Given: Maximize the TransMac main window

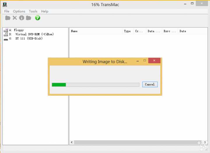Looking at the screenshot, I should point(192,3).
